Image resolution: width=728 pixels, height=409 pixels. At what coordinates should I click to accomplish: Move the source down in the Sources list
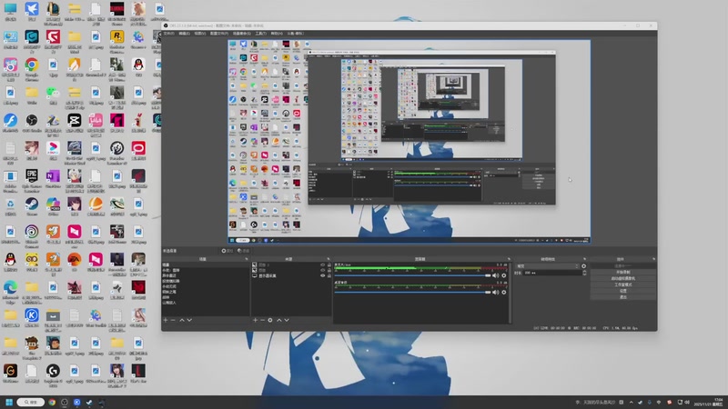[287, 320]
